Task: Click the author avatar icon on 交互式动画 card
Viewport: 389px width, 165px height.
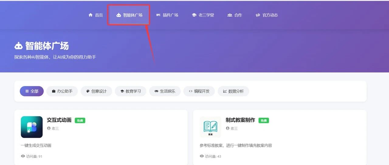Action: pos(49,128)
